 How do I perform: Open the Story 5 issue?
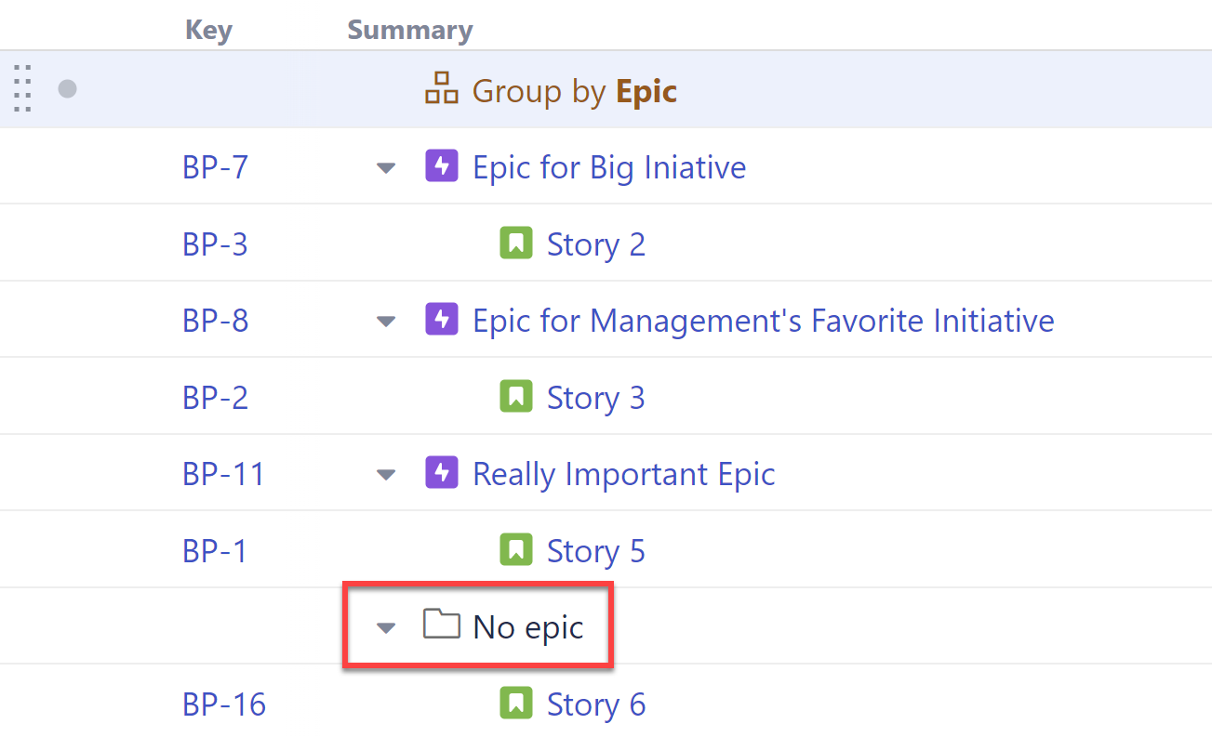click(596, 550)
